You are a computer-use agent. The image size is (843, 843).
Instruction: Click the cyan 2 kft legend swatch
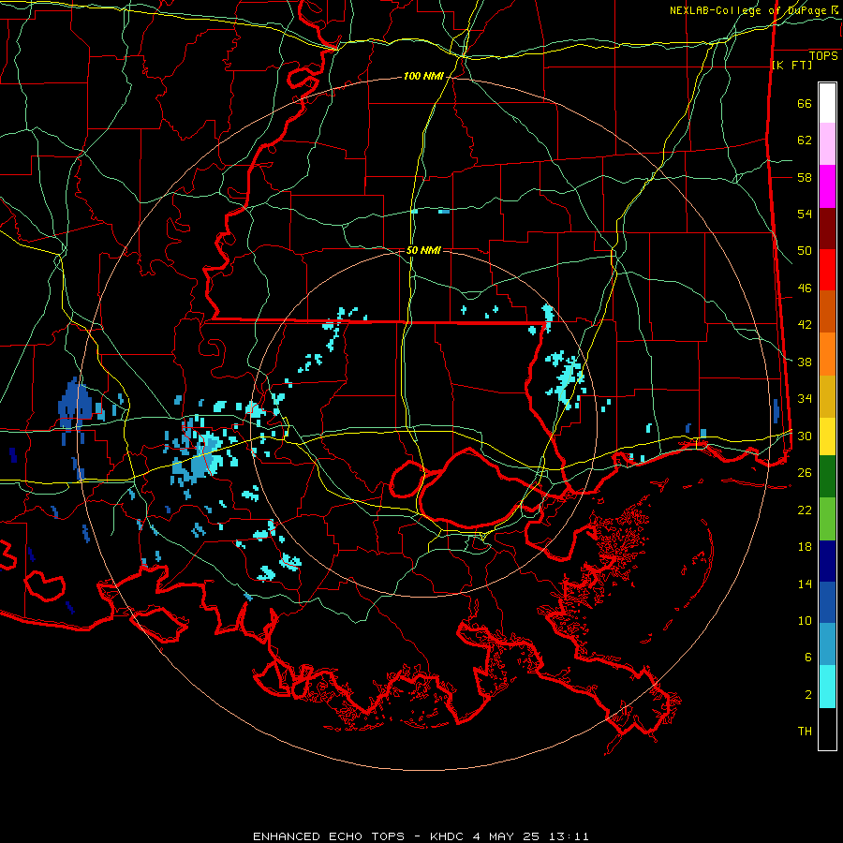827,687
